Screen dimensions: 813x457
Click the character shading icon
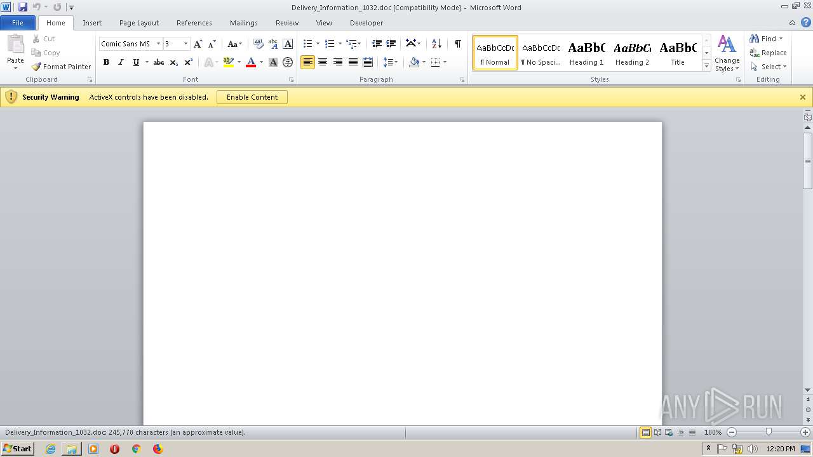273,62
